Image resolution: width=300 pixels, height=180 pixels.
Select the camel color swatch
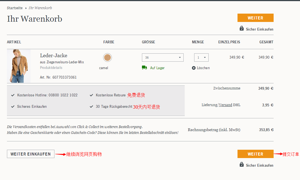107,58
